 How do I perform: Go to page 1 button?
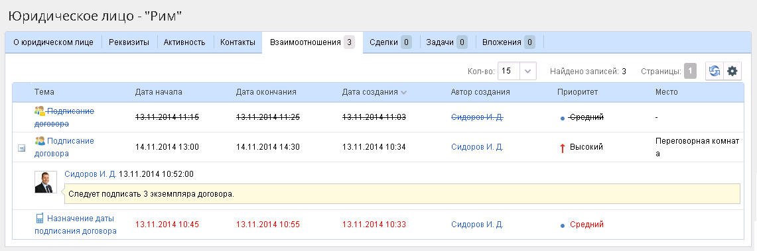coord(691,72)
